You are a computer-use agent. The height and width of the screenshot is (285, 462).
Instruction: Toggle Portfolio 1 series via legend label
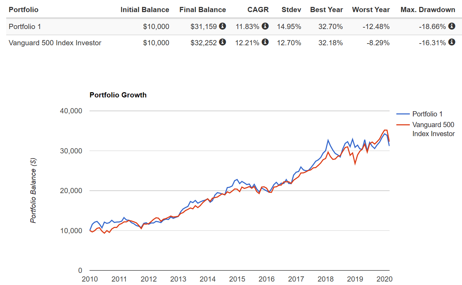click(427, 114)
